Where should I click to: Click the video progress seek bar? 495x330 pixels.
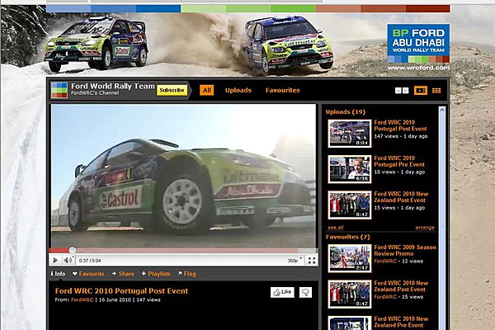coord(181,250)
